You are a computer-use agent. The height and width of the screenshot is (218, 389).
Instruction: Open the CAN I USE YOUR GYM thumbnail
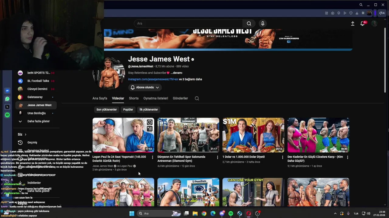[x=253, y=192]
